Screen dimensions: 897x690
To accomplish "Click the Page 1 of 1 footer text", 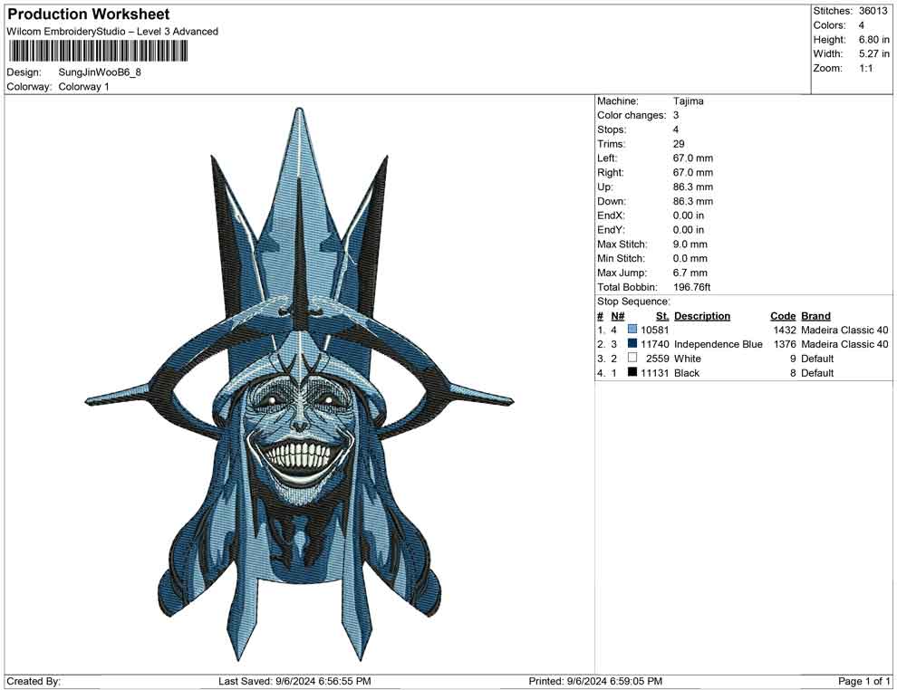I will point(864,681).
